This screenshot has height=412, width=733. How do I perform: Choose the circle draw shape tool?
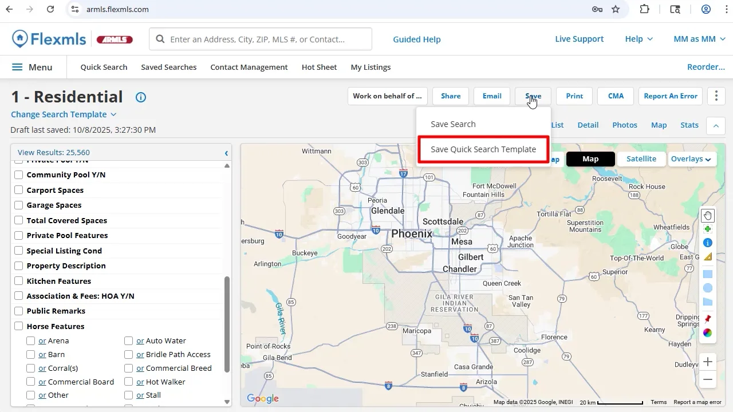click(x=708, y=288)
